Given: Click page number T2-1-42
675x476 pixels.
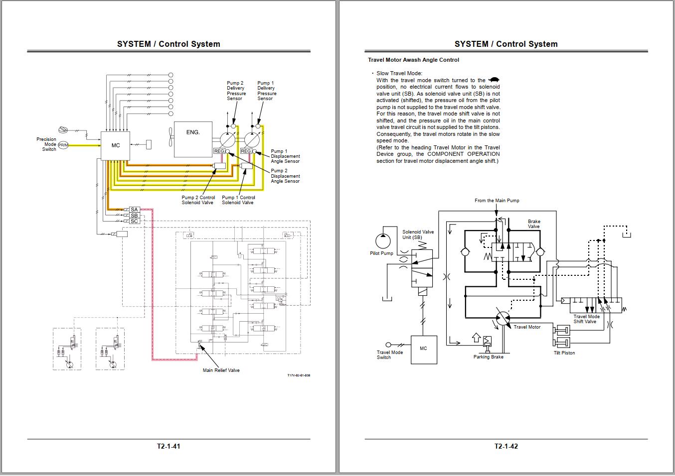Looking at the screenshot, I should 506,446.
